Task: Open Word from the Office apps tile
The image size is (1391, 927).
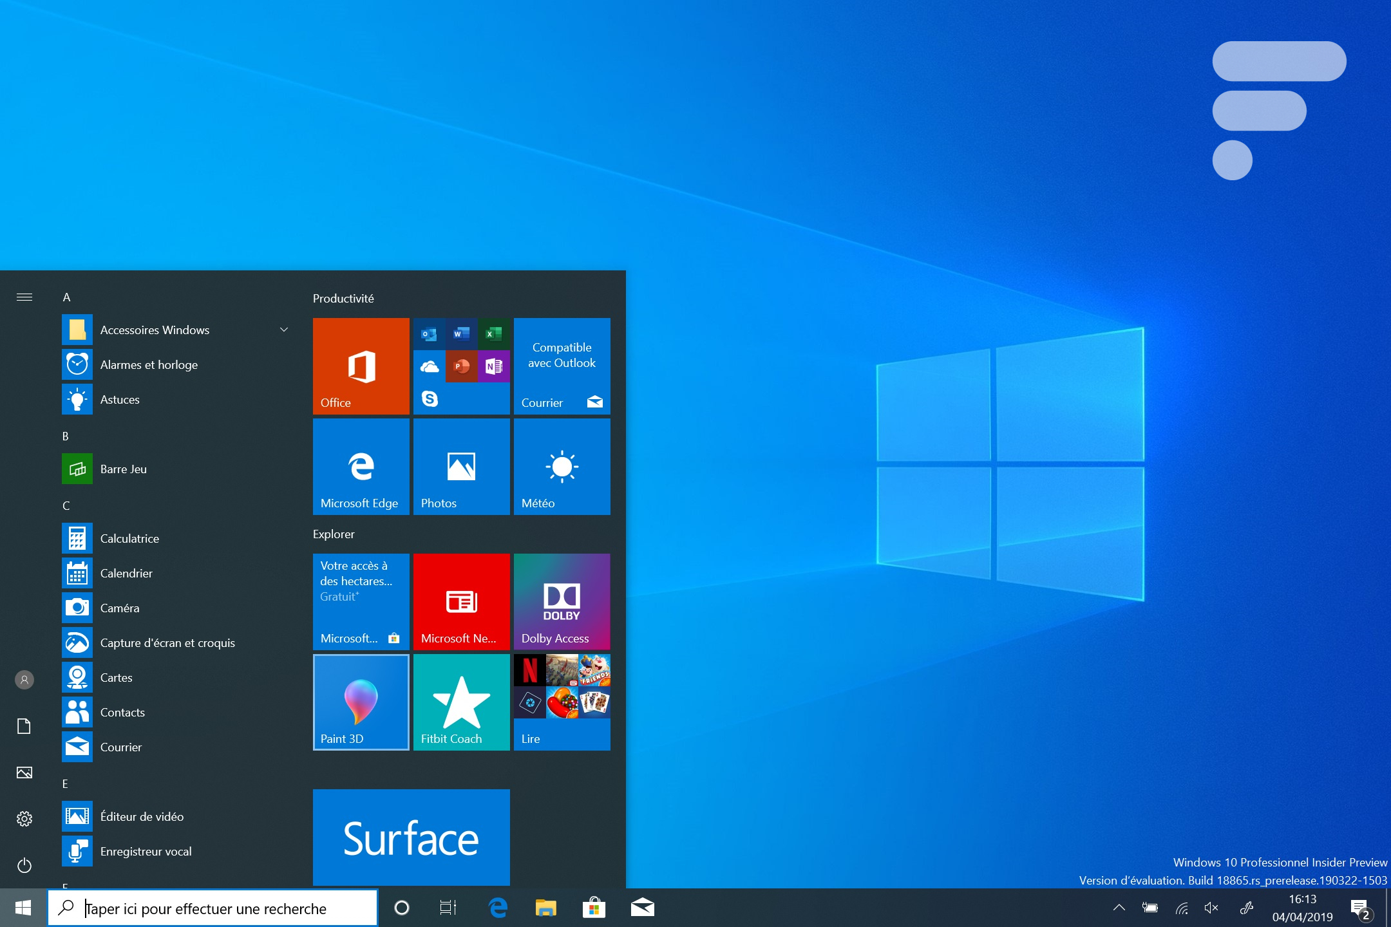Action: tap(462, 334)
